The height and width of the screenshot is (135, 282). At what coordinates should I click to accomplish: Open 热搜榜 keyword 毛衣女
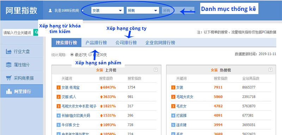coord(181,106)
